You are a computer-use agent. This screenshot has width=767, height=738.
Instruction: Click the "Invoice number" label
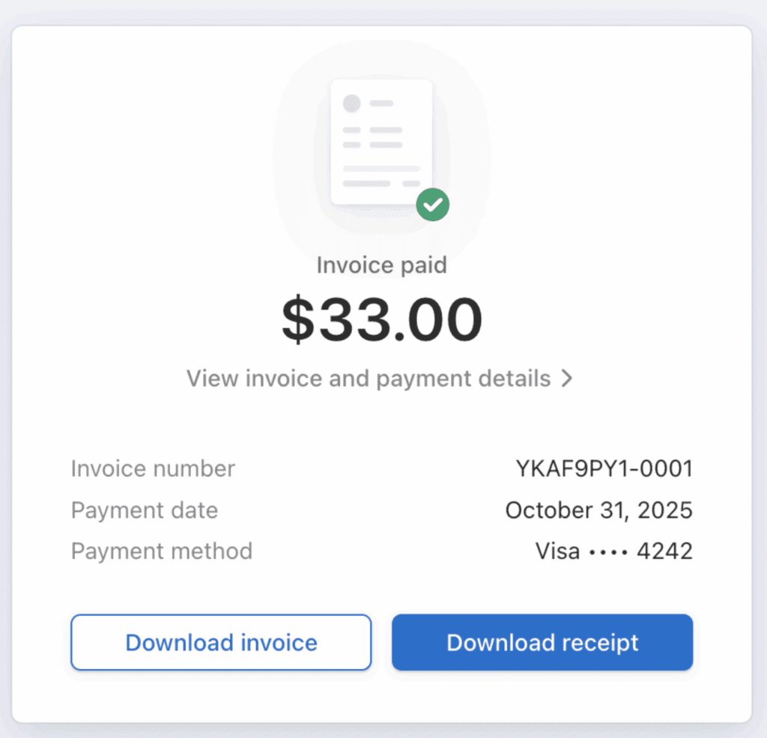coord(153,469)
